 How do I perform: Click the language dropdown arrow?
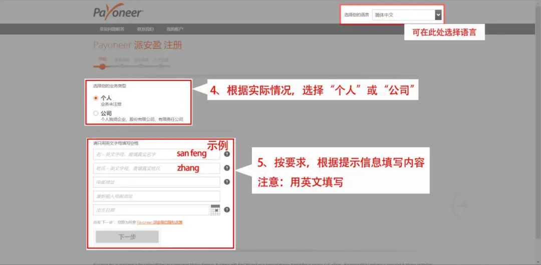[438, 15]
